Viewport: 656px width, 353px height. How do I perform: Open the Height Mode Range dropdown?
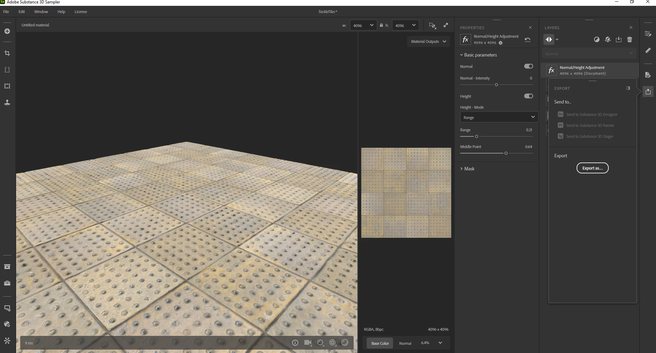coord(499,117)
